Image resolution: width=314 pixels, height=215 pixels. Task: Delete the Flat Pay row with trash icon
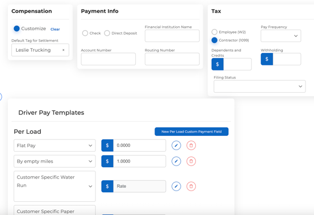pos(191,146)
